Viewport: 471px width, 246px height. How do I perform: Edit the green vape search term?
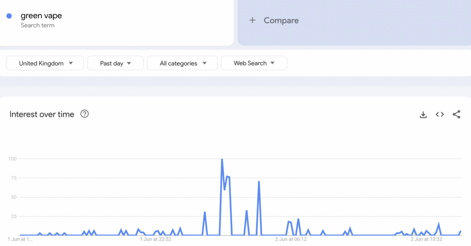pyautogui.click(x=41, y=16)
